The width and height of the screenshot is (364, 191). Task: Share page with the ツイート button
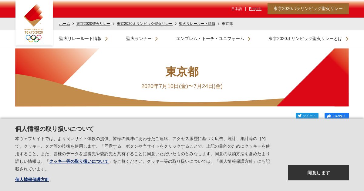click(307, 116)
